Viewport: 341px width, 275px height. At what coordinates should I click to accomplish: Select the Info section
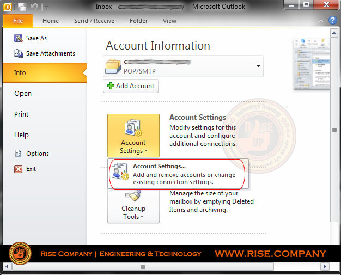tap(45, 72)
